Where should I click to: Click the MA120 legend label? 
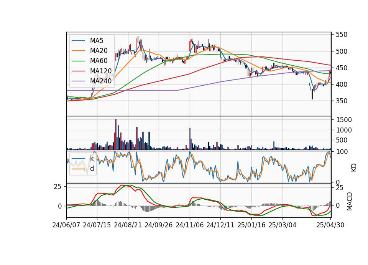pos(101,71)
